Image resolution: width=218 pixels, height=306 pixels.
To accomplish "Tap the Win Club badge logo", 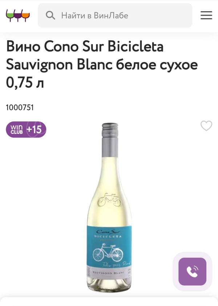I will click(x=17, y=129).
